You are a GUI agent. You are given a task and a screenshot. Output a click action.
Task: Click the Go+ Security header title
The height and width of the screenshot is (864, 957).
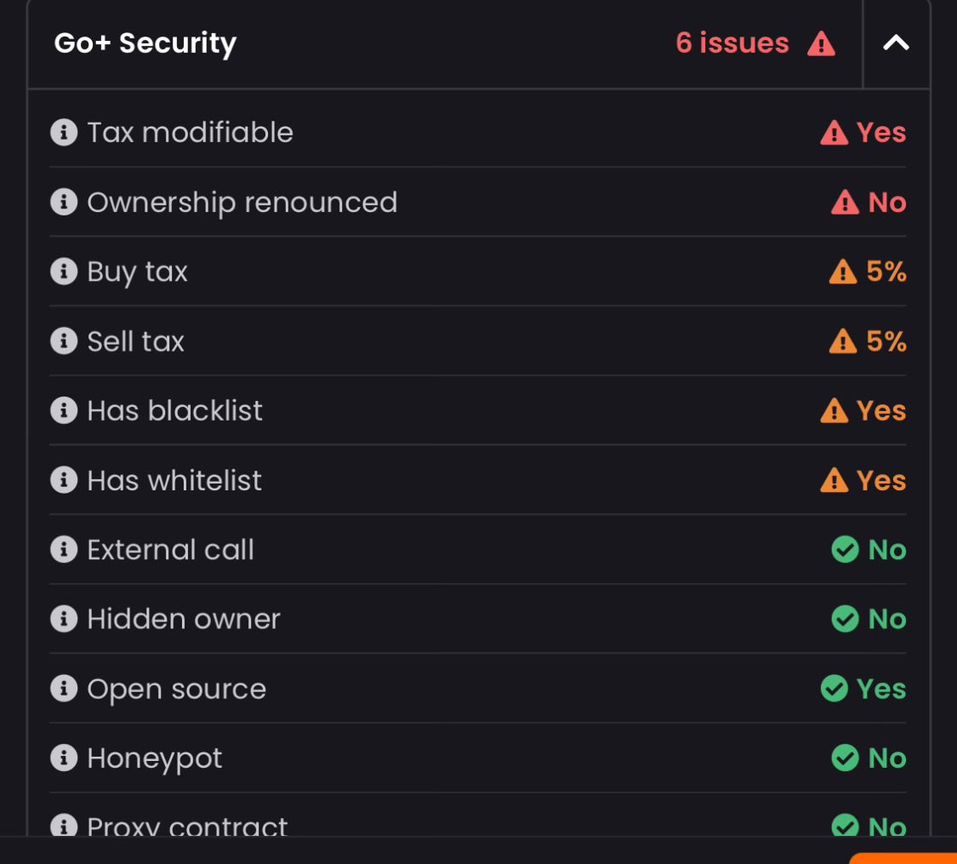(145, 44)
